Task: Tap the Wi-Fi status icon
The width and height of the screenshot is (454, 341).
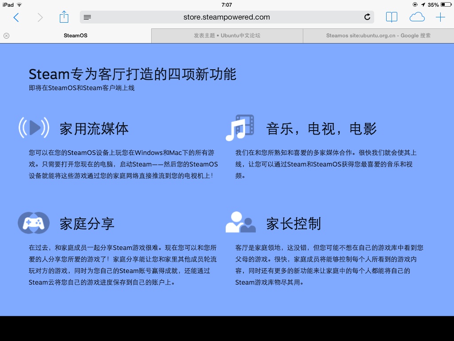Action: click(20, 4)
